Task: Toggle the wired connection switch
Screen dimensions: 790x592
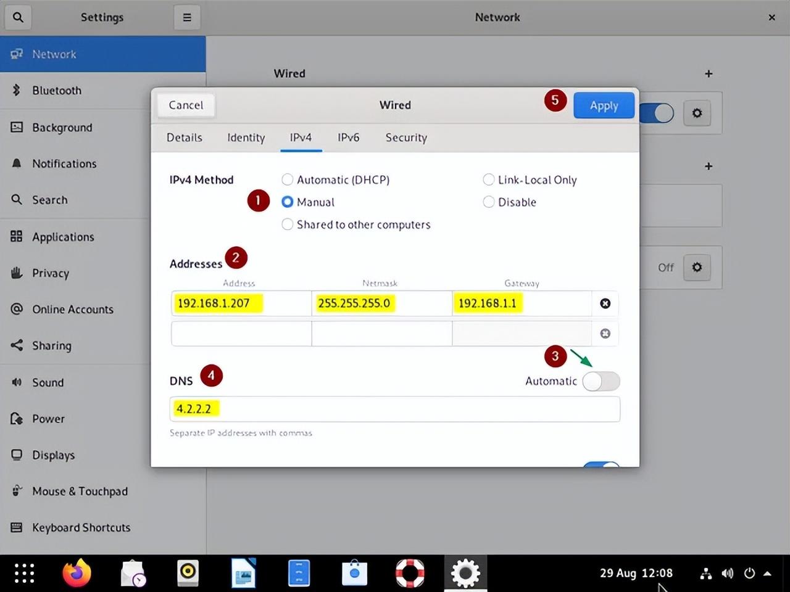Action: (x=656, y=113)
